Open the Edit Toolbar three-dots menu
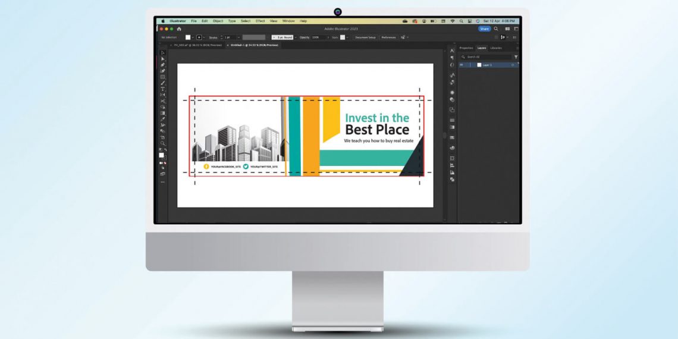Viewport: 678px width, 339px height. pyautogui.click(x=162, y=182)
